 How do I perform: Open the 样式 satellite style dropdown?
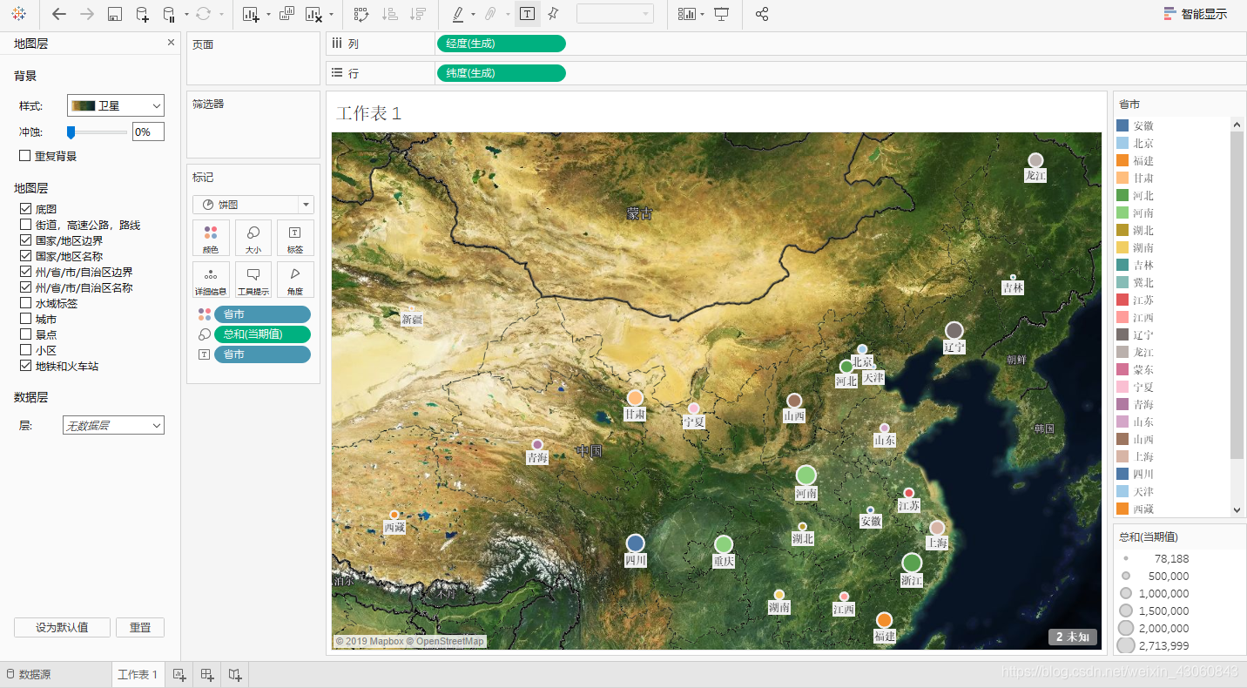[116, 105]
